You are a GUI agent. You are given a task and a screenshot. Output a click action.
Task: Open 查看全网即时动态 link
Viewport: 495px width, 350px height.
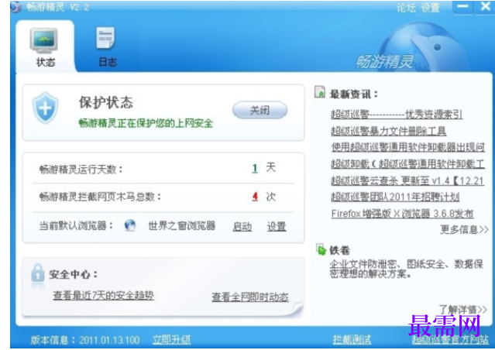(250, 297)
